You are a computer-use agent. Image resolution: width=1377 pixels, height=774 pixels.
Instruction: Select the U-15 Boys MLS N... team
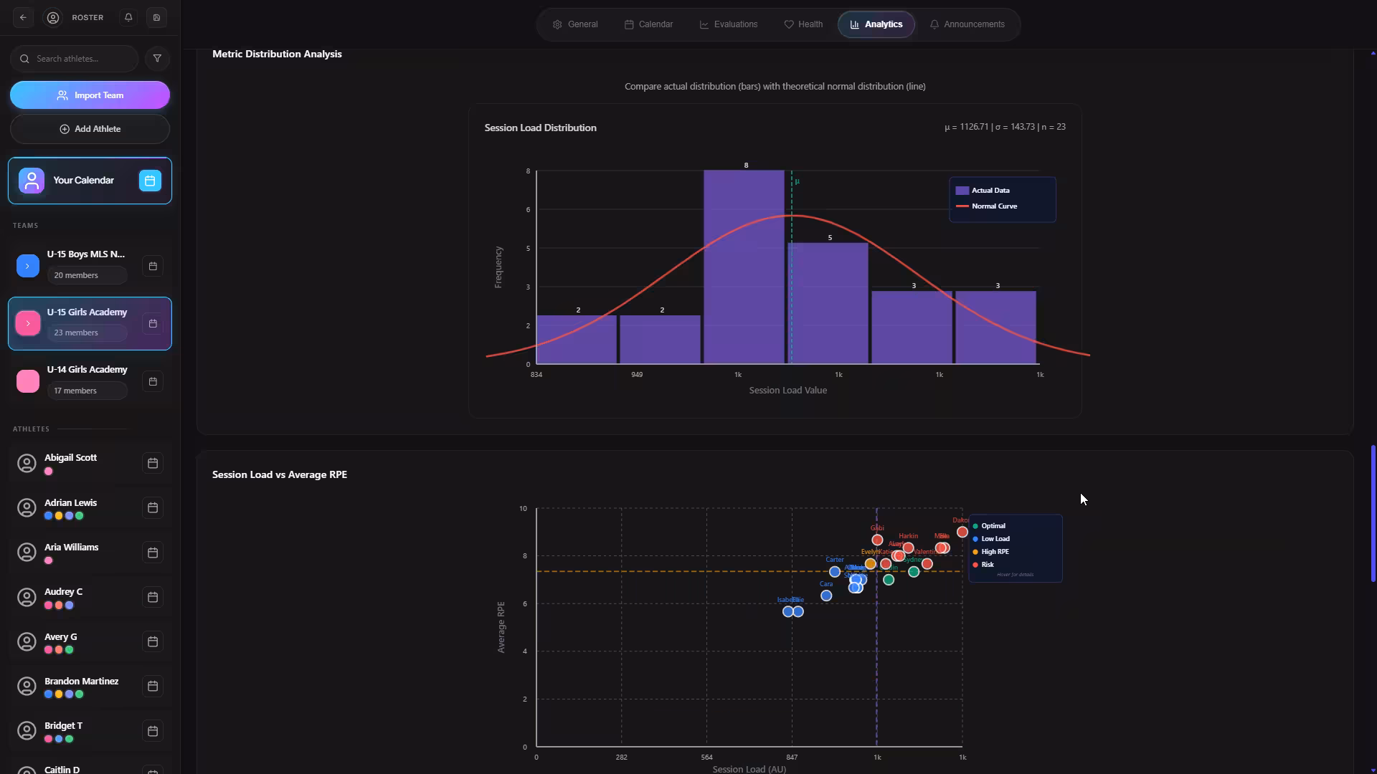90,266
